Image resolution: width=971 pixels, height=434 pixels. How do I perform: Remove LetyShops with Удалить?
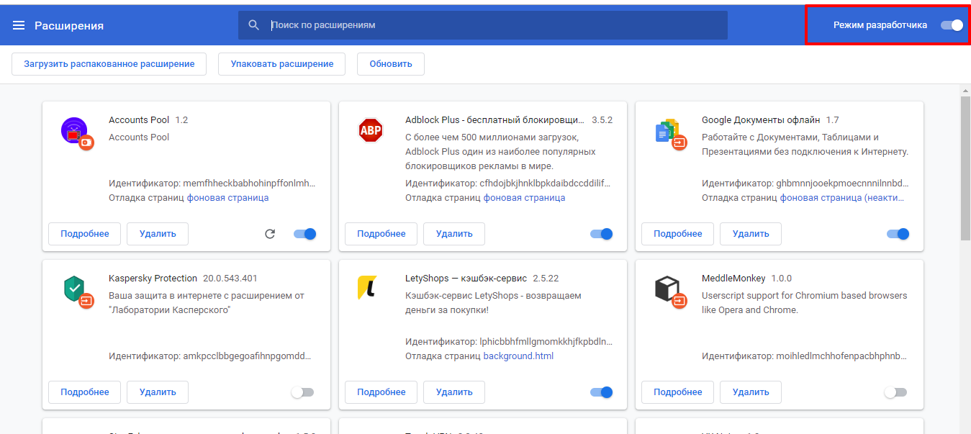point(454,392)
